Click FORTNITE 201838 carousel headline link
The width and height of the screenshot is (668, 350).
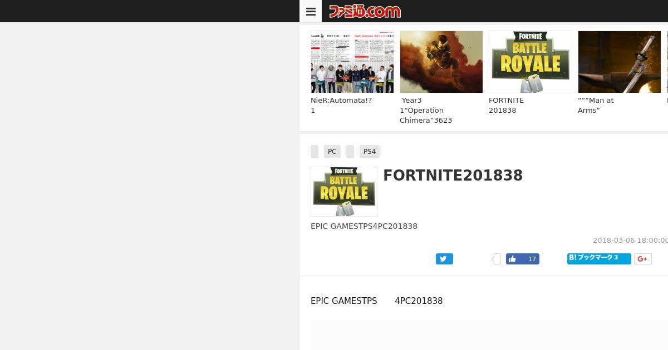point(506,106)
